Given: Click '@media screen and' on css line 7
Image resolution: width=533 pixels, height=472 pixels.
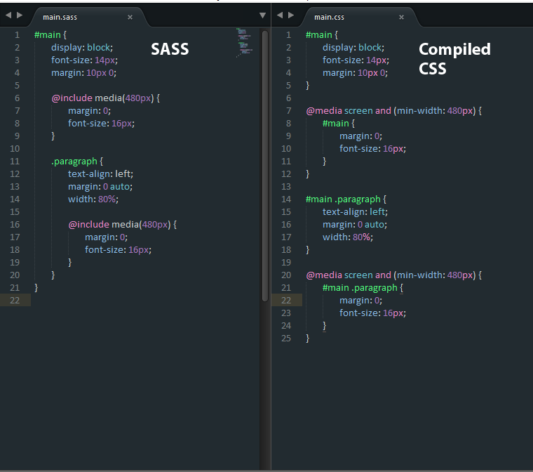Looking at the screenshot, I should (349, 111).
